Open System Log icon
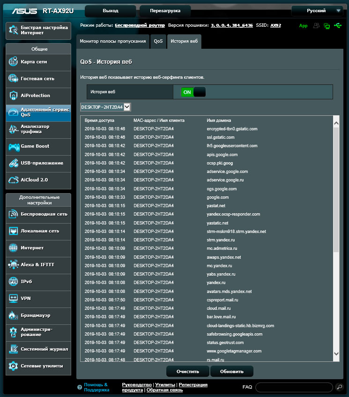The image size is (349, 397). (13, 349)
